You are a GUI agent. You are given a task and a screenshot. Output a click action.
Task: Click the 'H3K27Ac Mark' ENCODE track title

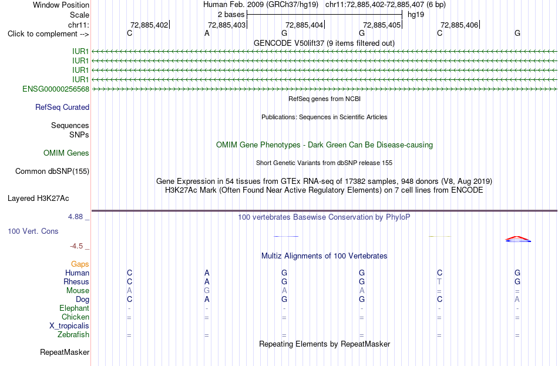tap(324, 190)
